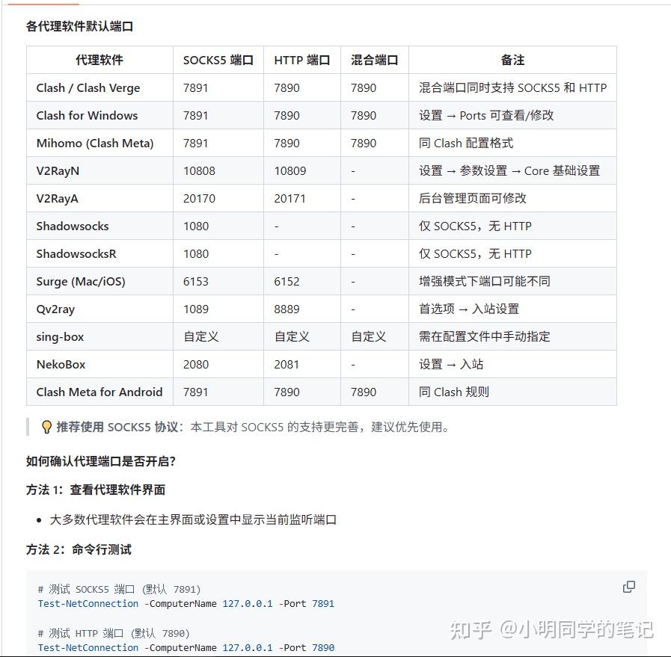Click NekoBox's SOCKS5 port 2080 cell
This screenshot has width=671, height=657.
pyautogui.click(x=196, y=364)
